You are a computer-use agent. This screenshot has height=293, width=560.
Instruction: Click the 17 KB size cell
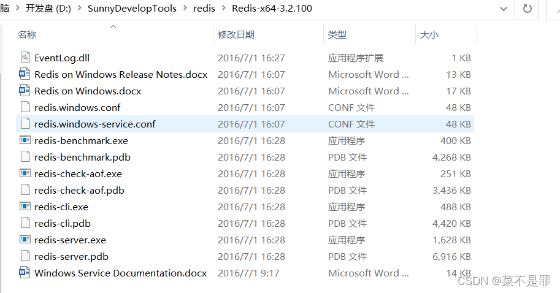click(458, 91)
